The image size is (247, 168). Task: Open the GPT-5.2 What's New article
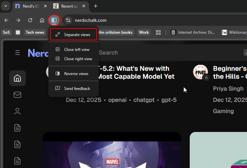click(x=136, y=72)
